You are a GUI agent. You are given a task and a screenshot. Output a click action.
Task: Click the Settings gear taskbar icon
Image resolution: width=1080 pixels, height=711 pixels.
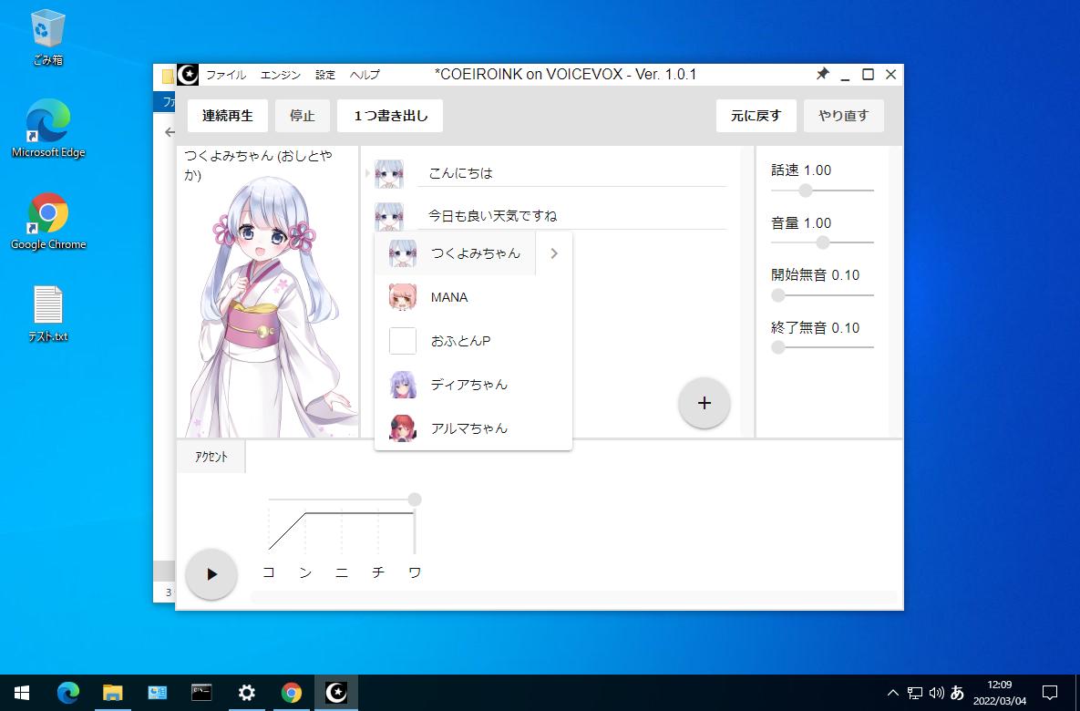click(x=247, y=693)
